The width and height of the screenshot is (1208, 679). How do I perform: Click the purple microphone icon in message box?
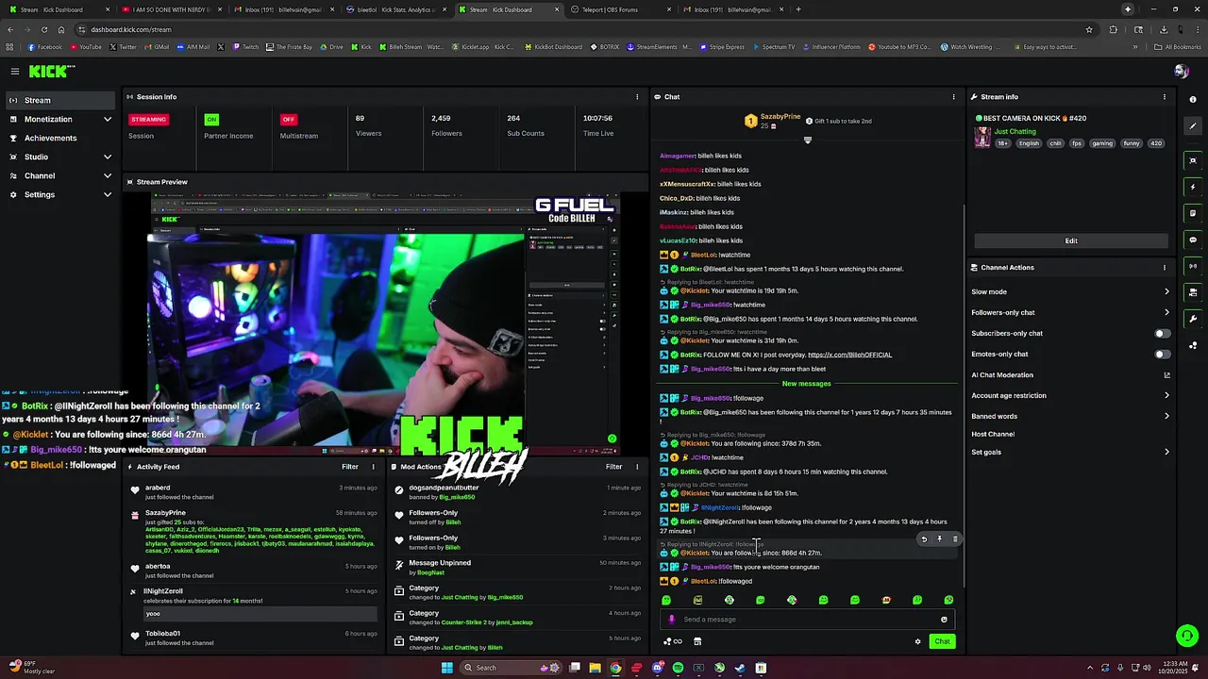(672, 620)
